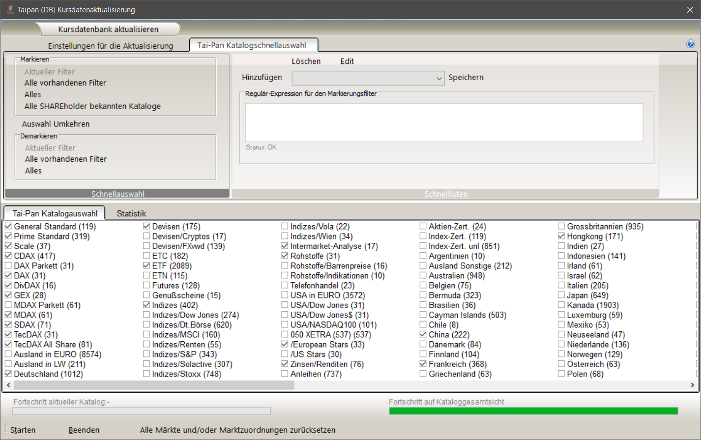Select Tai-Pan Katalogauswahl tab
This screenshot has width=701, height=440.
coord(55,213)
